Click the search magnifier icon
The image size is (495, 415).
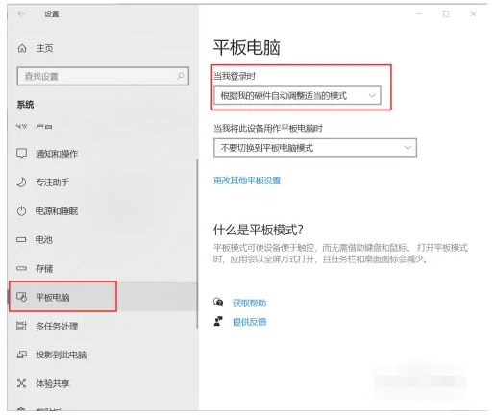tap(181, 76)
